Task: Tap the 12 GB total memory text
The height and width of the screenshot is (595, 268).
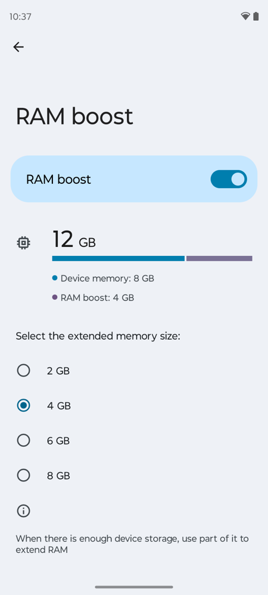Action: (x=74, y=240)
